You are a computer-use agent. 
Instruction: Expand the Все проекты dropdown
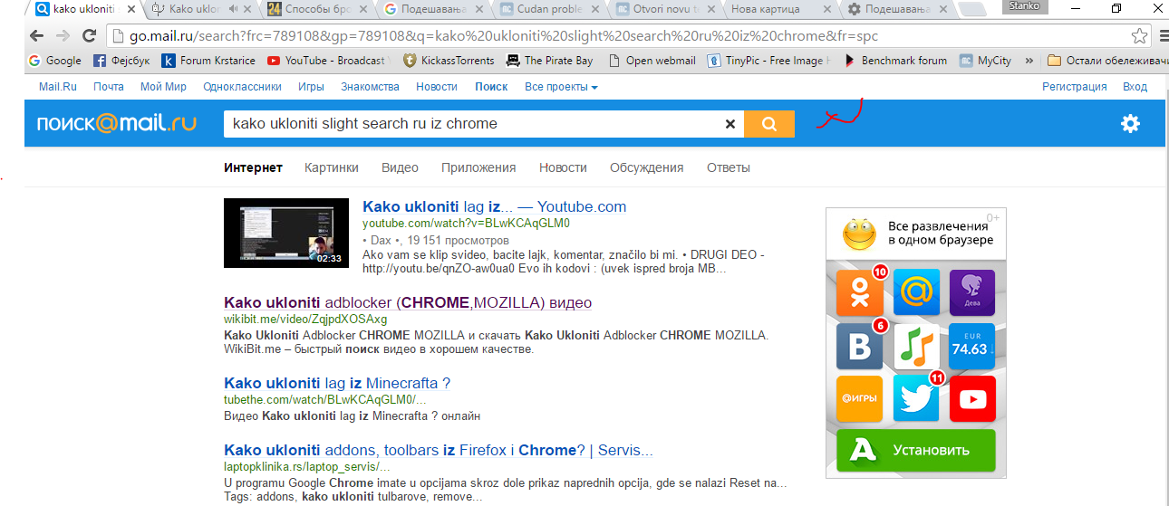(561, 87)
